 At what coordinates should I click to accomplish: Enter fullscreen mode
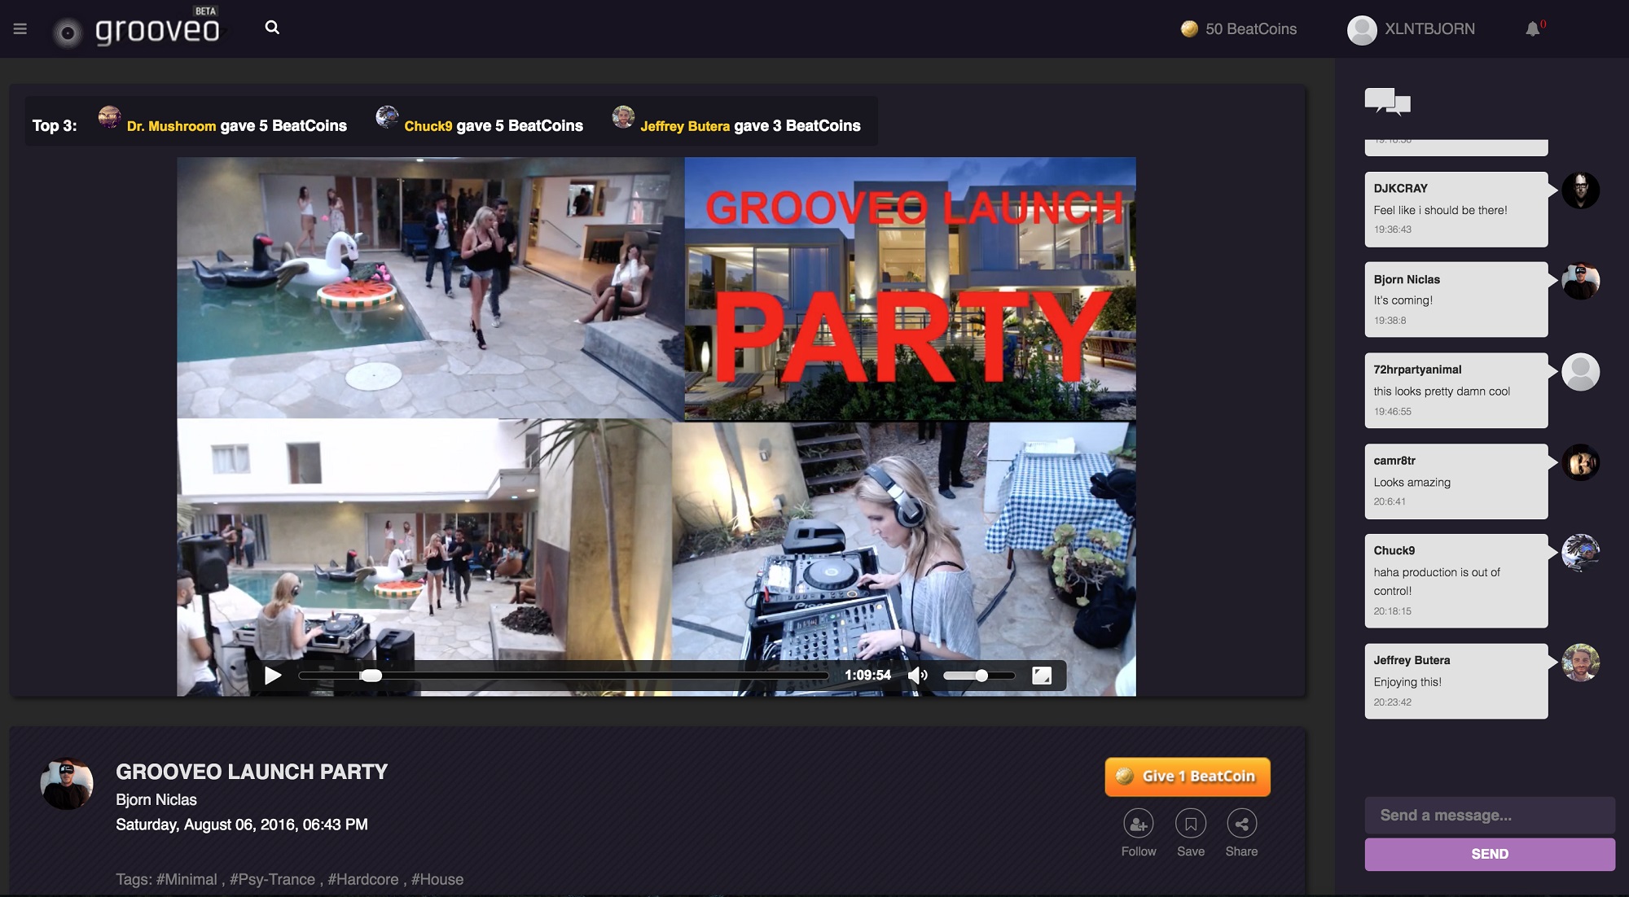(1041, 675)
